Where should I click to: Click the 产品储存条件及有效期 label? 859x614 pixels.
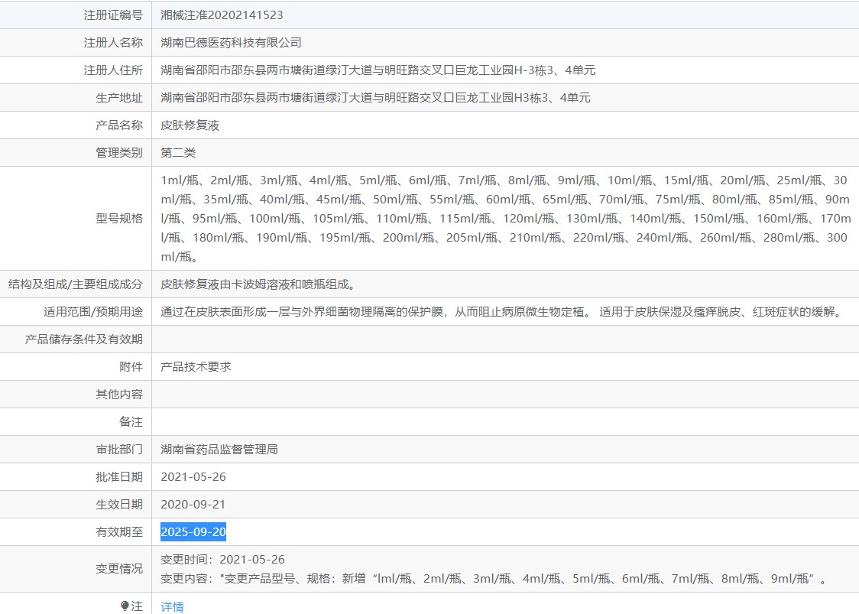[x=84, y=339]
